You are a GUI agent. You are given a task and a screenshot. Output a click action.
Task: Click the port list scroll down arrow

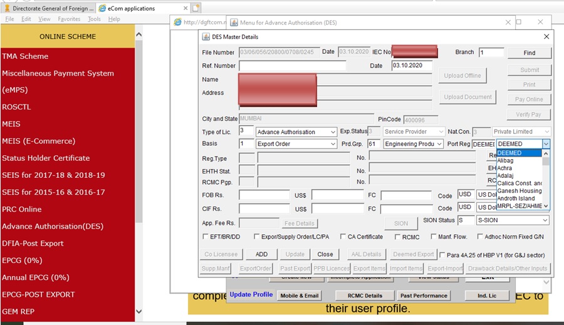pos(546,205)
